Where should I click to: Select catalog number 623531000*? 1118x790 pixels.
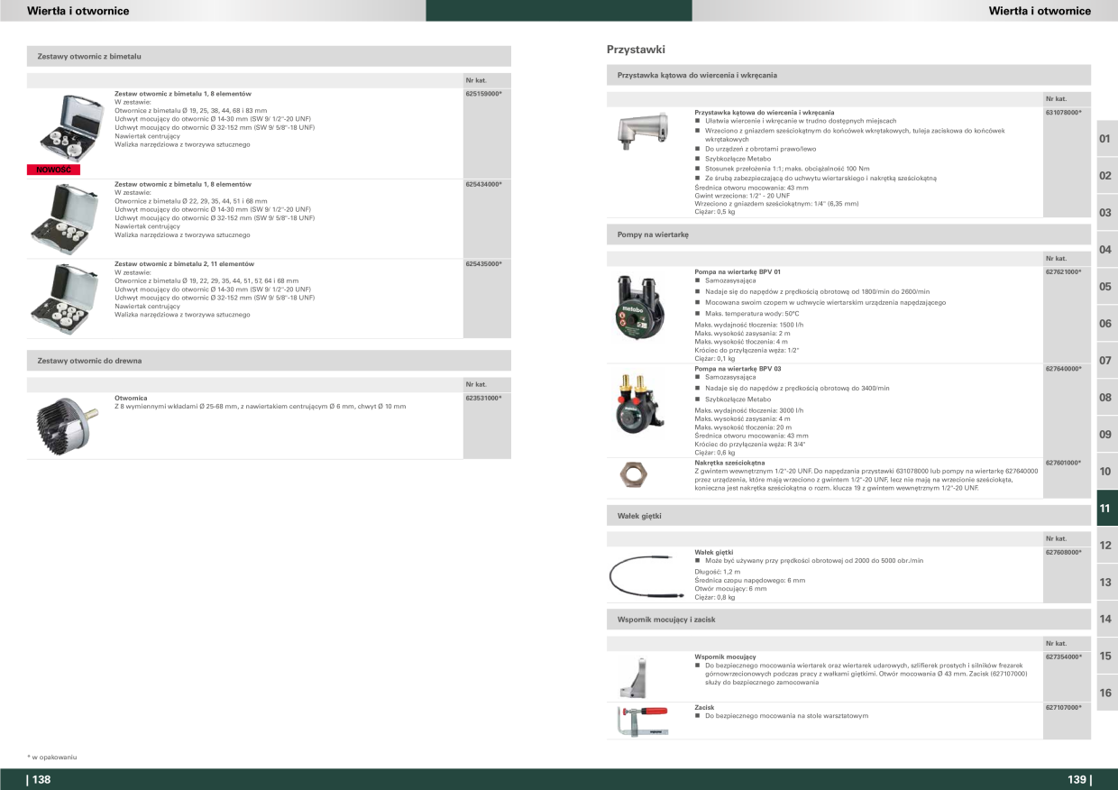click(483, 398)
